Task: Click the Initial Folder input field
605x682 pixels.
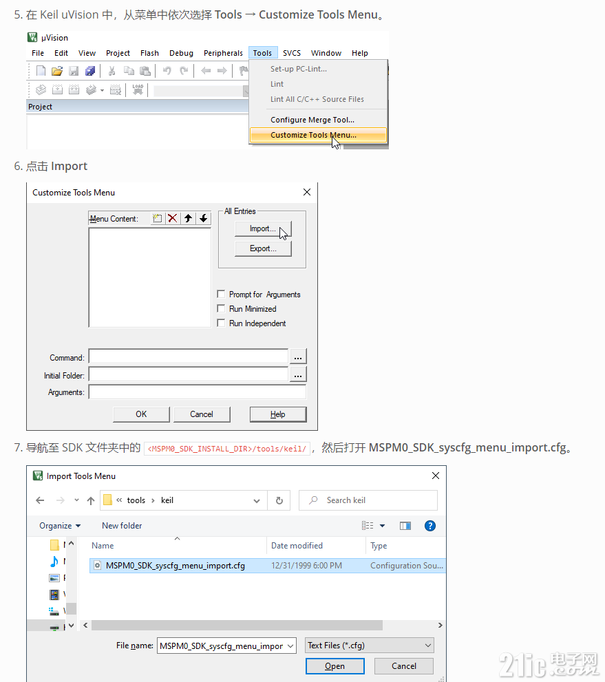Action: tap(189, 374)
